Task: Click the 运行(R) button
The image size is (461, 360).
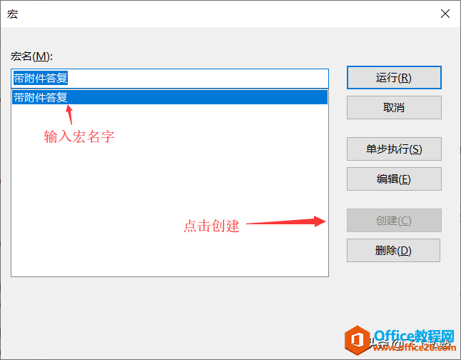Action: tap(394, 78)
